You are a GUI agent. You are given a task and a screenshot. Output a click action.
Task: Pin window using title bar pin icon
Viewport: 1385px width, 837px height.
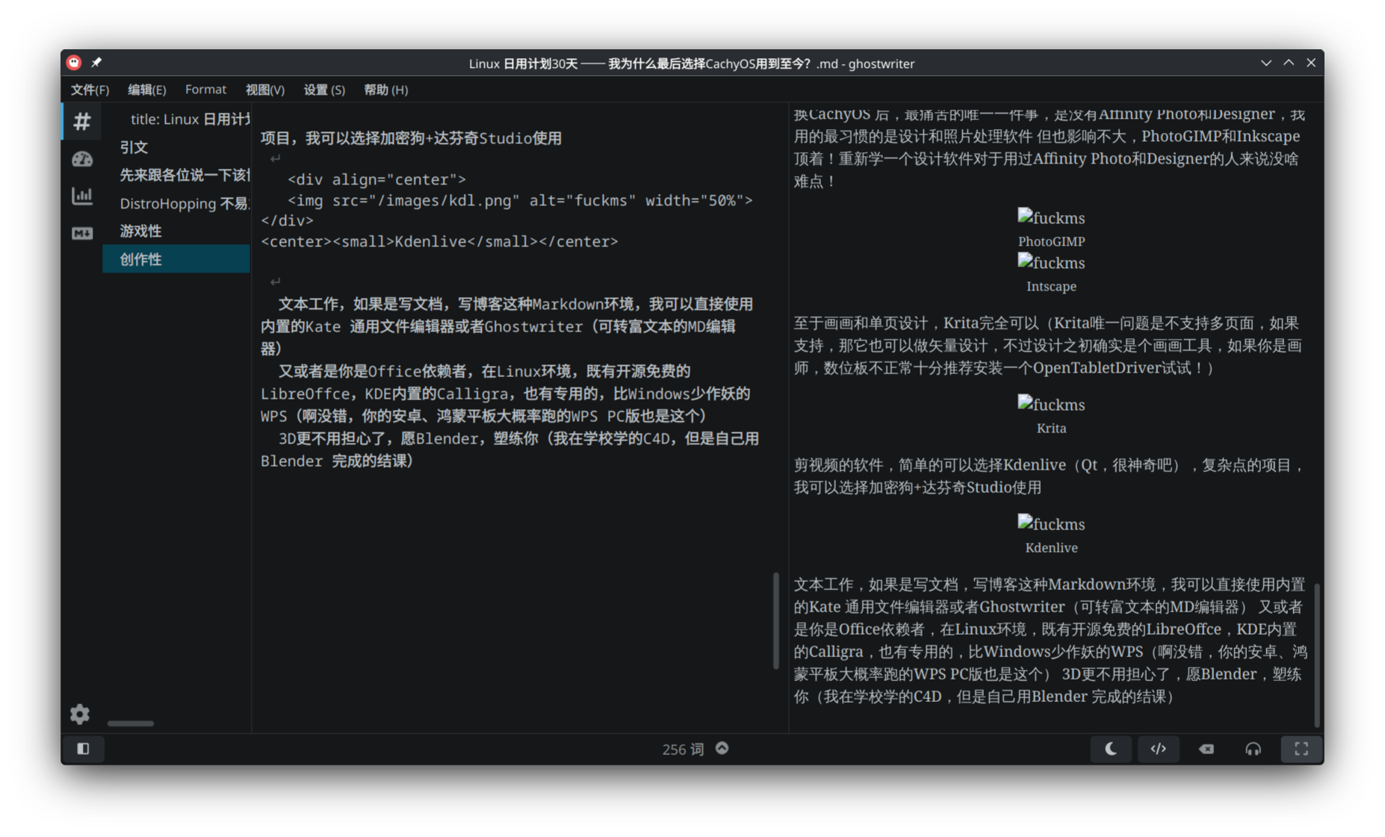coord(96,63)
